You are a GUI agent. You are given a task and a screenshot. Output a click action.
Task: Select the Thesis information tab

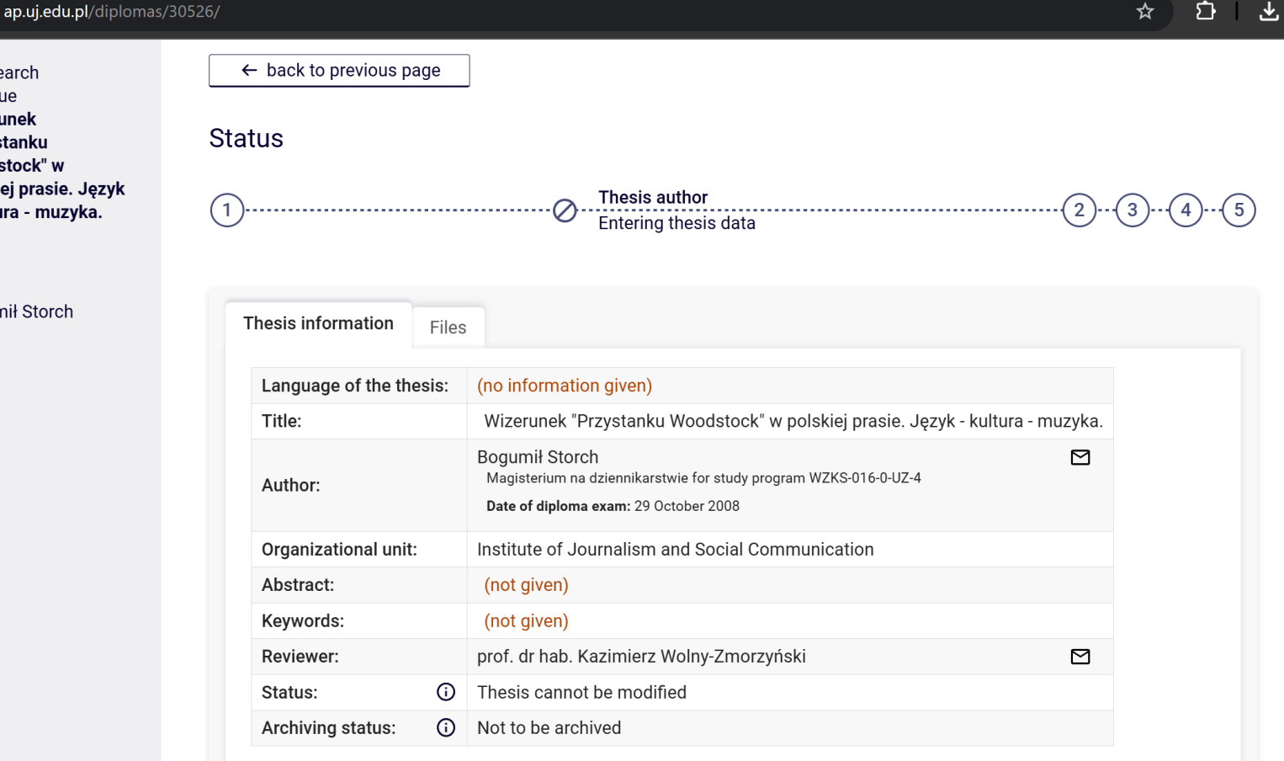coord(318,324)
